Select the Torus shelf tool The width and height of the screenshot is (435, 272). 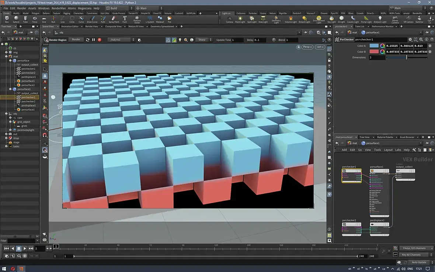[35, 19]
